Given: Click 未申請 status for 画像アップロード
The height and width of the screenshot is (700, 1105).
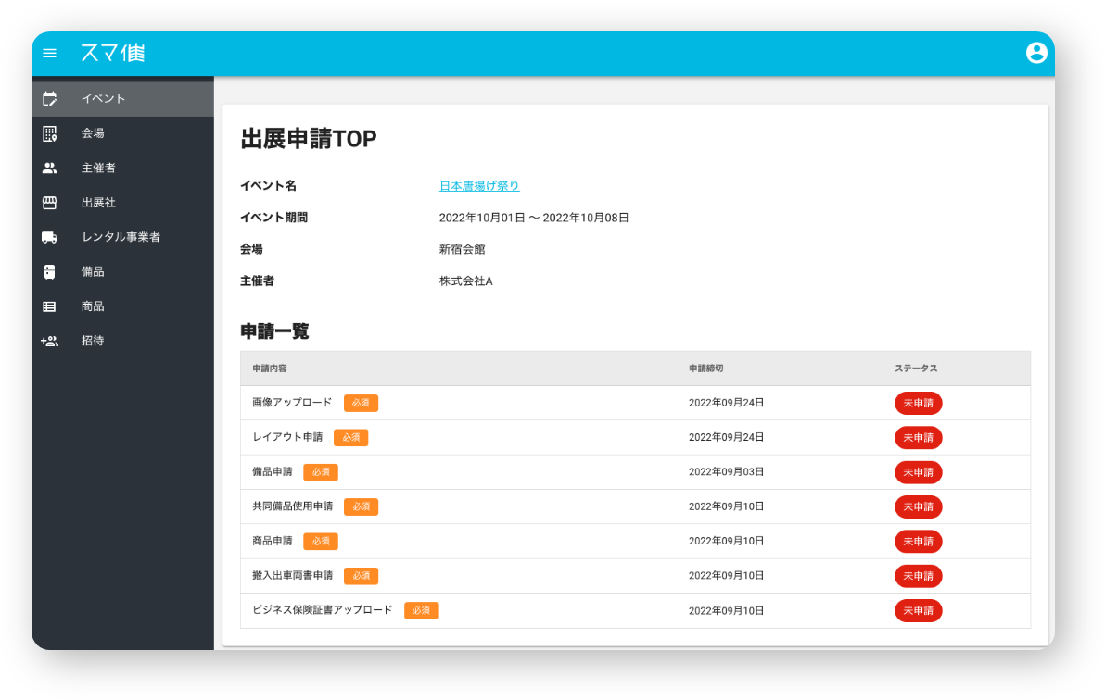Looking at the screenshot, I should pos(918,403).
